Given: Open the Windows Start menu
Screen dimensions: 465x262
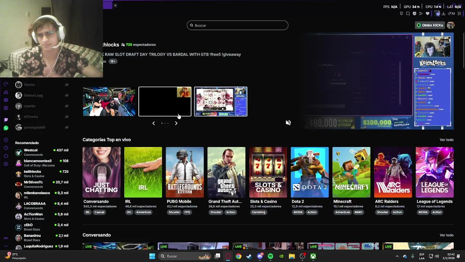Looking at the screenshot, I should pyautogui.click(x=152, y=256).
